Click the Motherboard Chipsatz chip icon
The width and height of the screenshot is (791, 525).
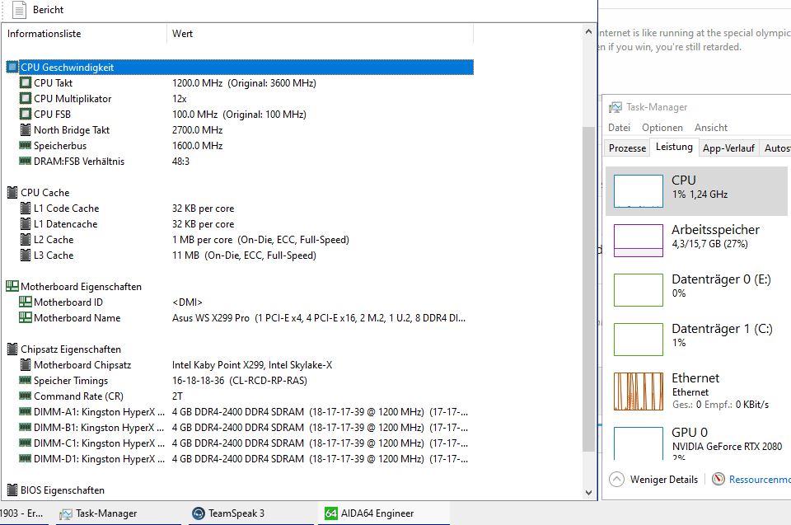[x=26, y=364]
